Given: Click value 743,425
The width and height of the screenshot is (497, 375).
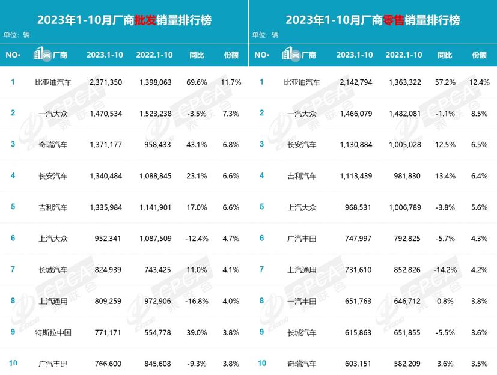Looking at the screenshot, I should tap(157, 270).
